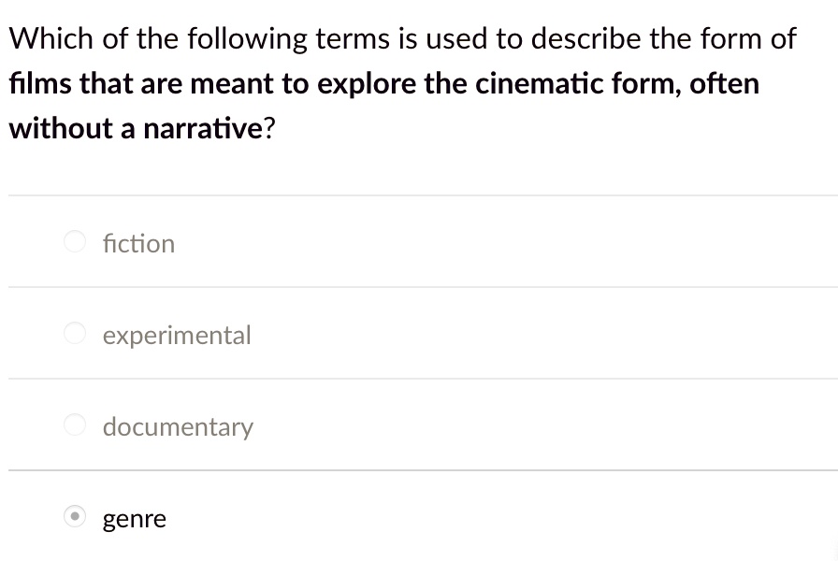Choose the "experimental" radio button
The width and height of the screenshot is (838, 561).
coord(76,334)
